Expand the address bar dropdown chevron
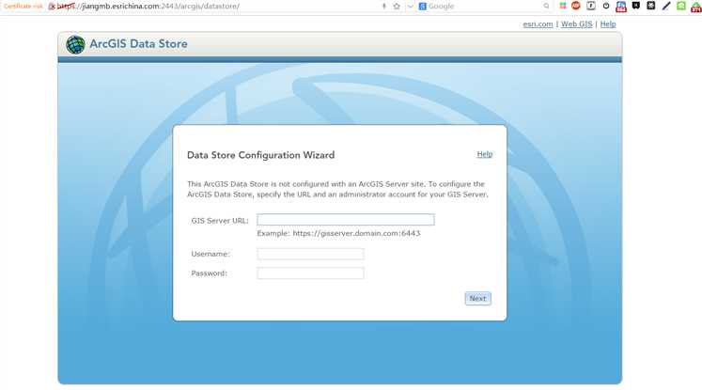 (x=410, y=7)
